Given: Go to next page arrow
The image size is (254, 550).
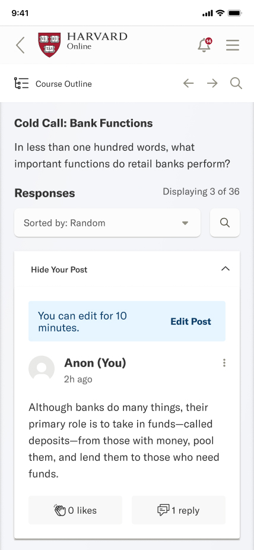Looking at the screenshot, I should tap(212, 84).
